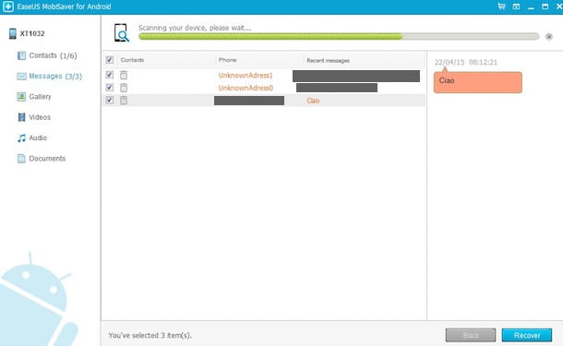The width and height of the screenshot is (563, 346).
Task: Click the Recover button
Action: pyautogui.click(x=527, y=335)
